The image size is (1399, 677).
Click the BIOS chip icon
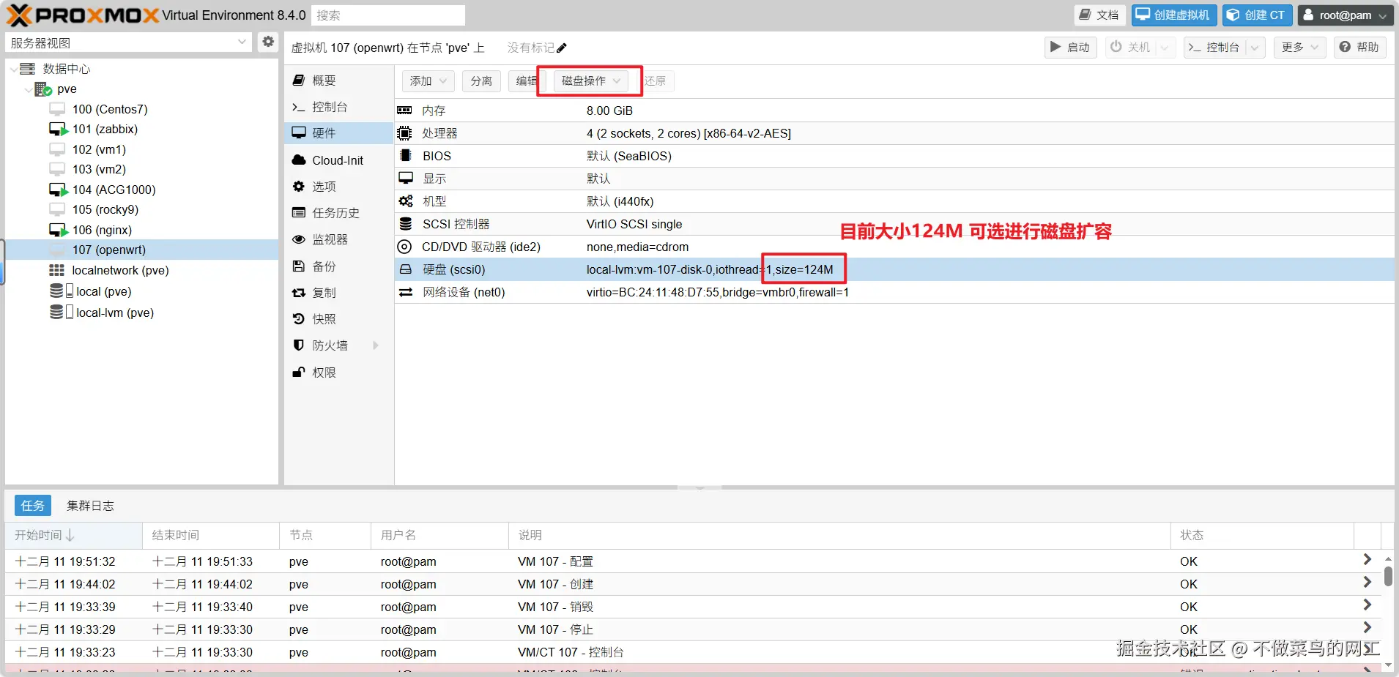click(x=404, y=156)
